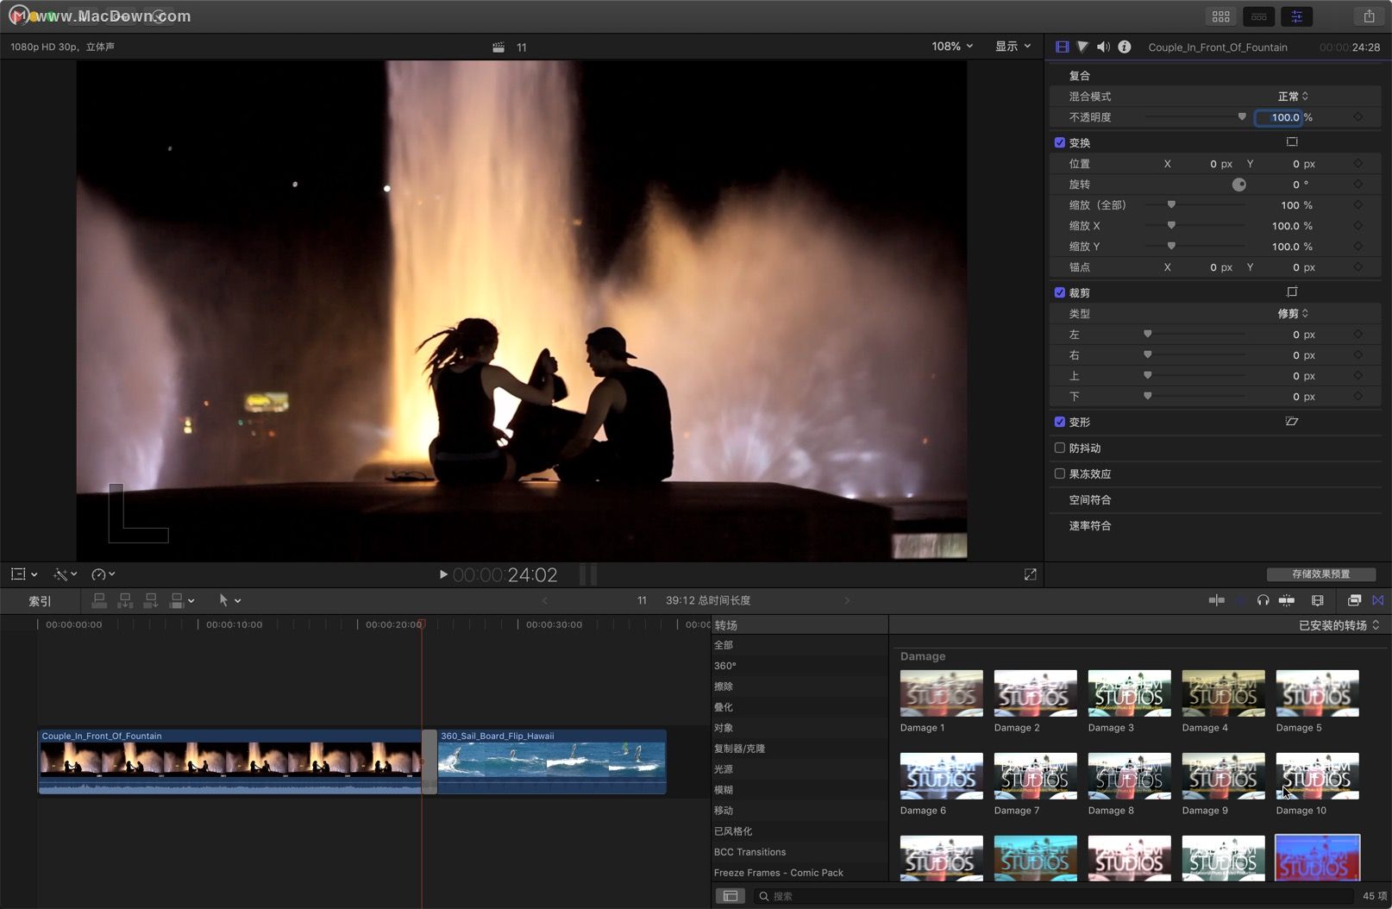Toggle transitions sidebar visibility button

pyautogui.click(x=730, y=896)
